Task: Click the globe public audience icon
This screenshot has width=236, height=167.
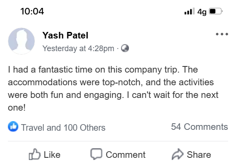Action: pyautogui.click(x=125, y=48)
